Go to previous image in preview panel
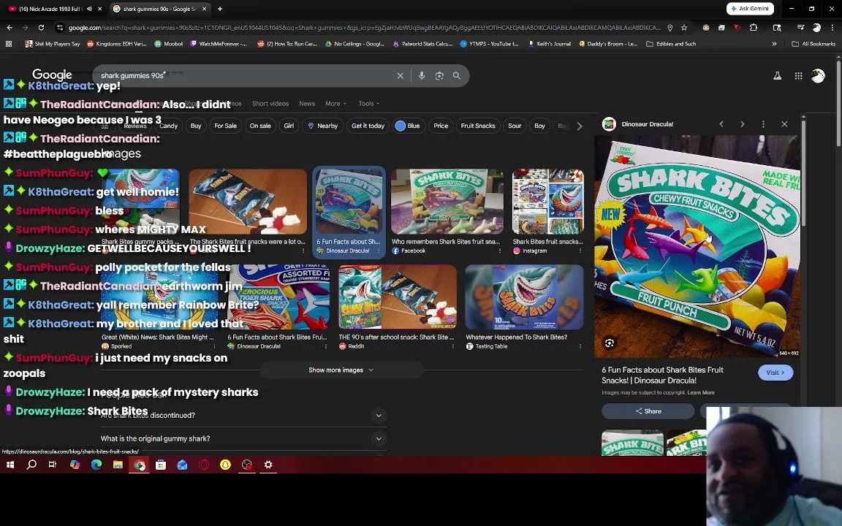This screenshot has width=842, height=526. click(x=721, y=124)
